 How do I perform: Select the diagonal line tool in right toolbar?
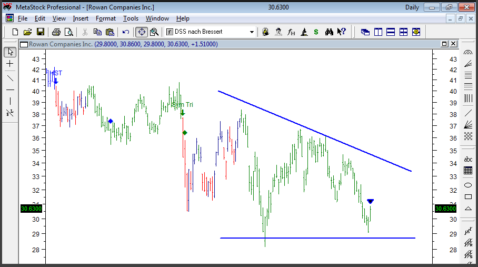tap(468, 113)
